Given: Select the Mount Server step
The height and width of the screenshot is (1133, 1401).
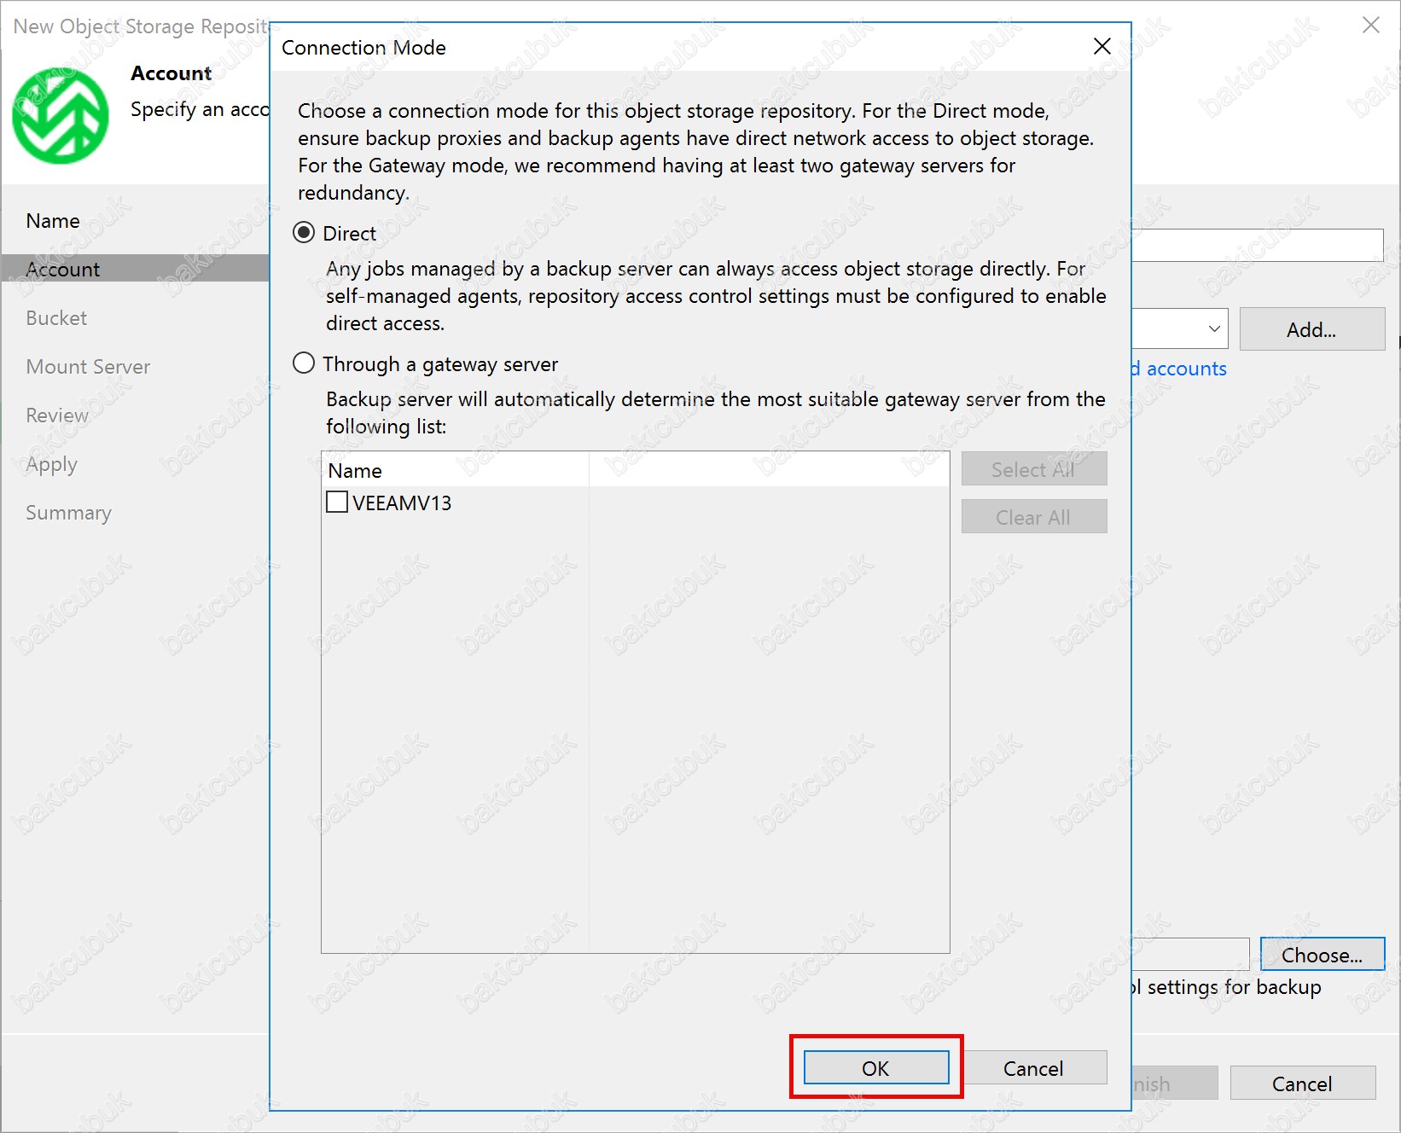Looking at the screenshot, I should tap(88, 367).
